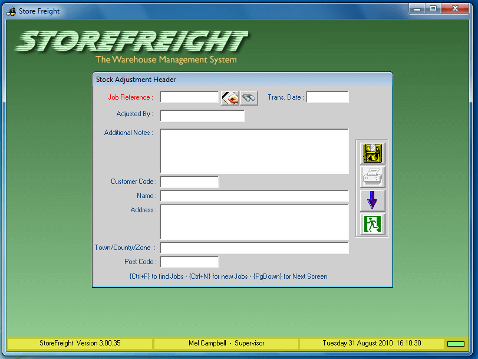Click the date and time status panel
478x359 pixels.
point(371,343)
